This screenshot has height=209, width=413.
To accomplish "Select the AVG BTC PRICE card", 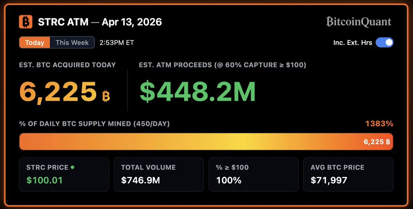I will click(348, 174).
